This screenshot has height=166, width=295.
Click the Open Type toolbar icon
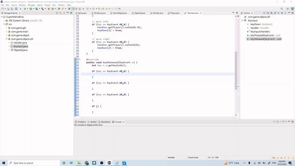tap(59, 9)
